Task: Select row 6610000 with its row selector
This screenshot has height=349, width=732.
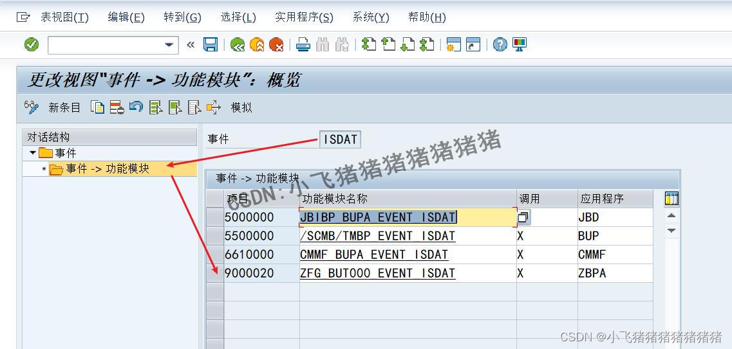Action: click(x=215, y=255)
